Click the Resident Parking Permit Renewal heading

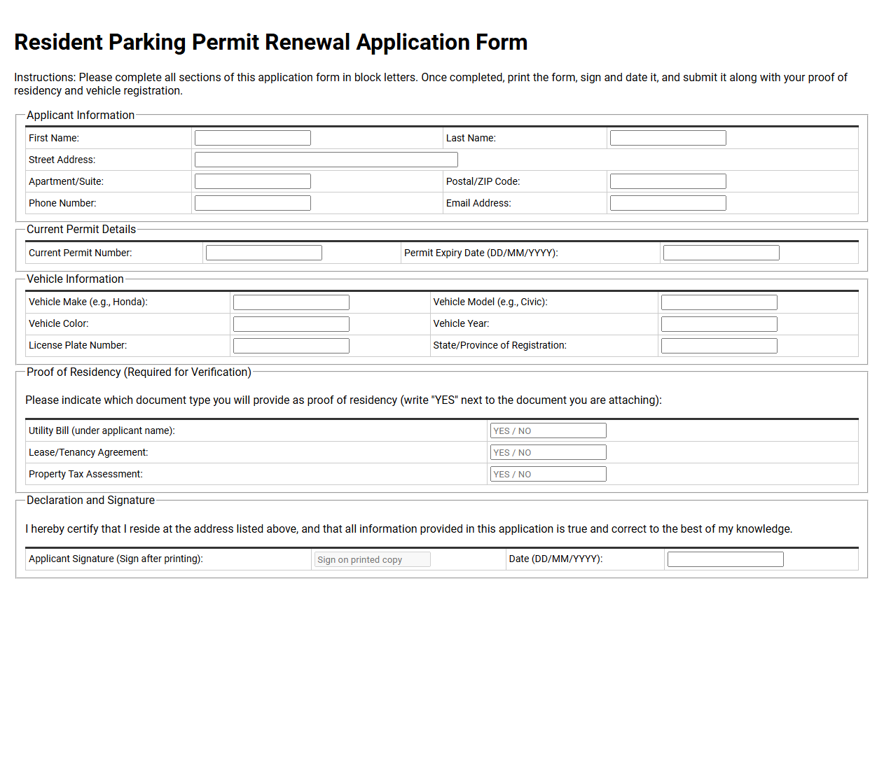(x=271, y=42)
